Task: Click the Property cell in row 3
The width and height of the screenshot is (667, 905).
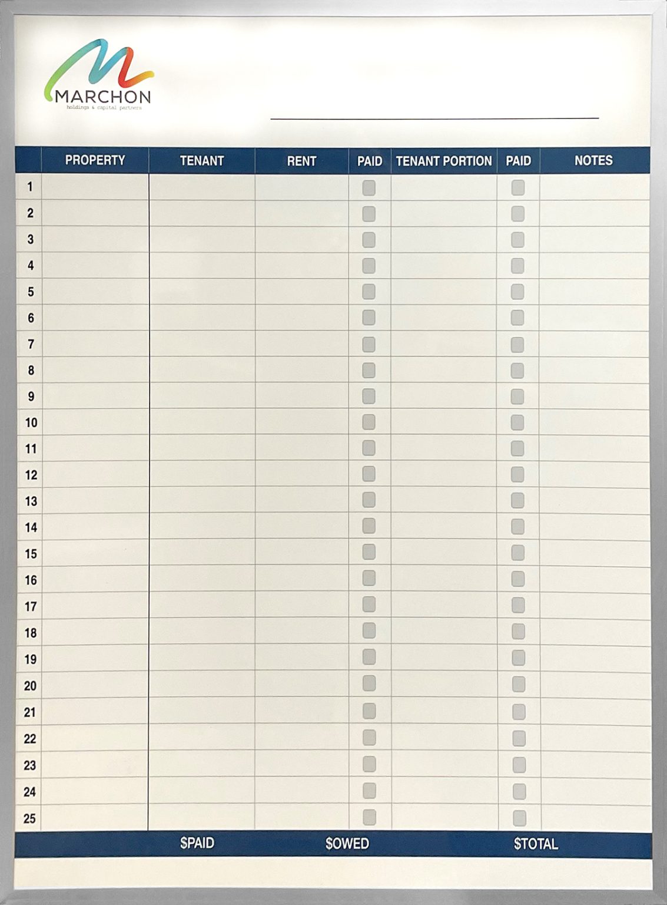Action: 95,239
